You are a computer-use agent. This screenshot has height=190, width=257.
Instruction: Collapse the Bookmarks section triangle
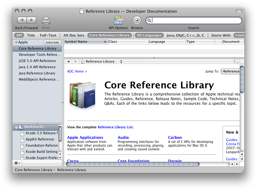16,127
